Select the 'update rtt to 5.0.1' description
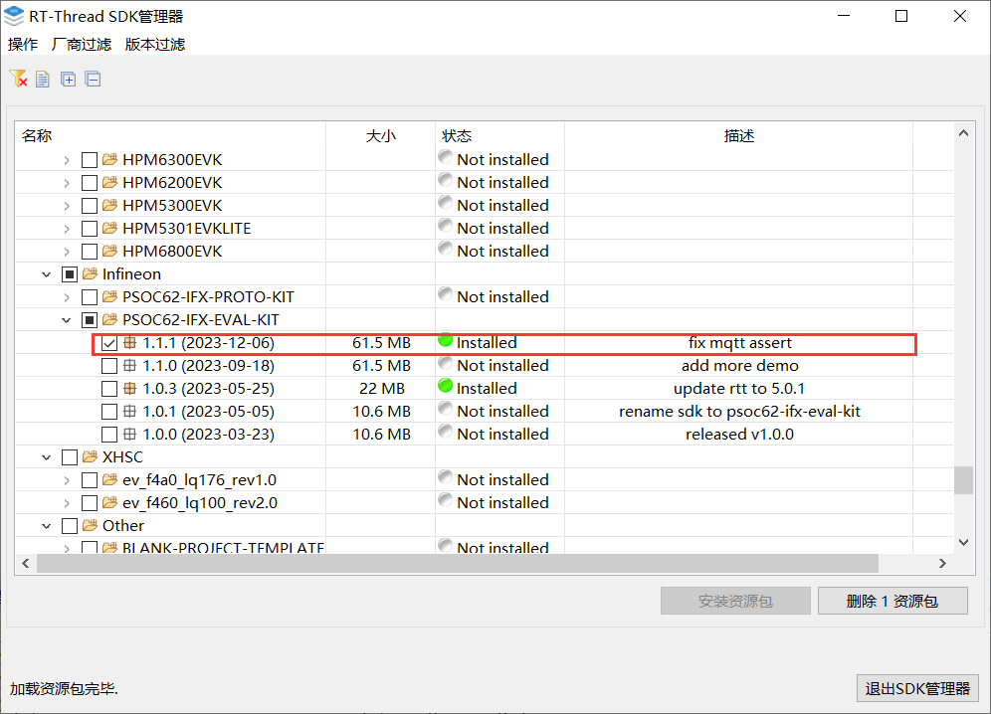 click(739, 389)
